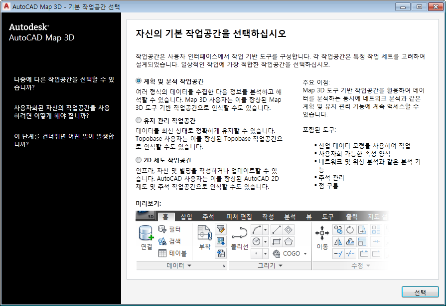Image resolution: width=446 pixels, height=306 pixels.
Task: Switch to the 도구 ribbon tab
Action: click(x=328, y=217)
